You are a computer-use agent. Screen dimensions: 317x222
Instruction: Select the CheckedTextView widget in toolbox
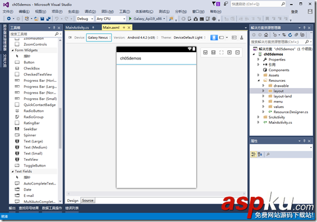38,75
